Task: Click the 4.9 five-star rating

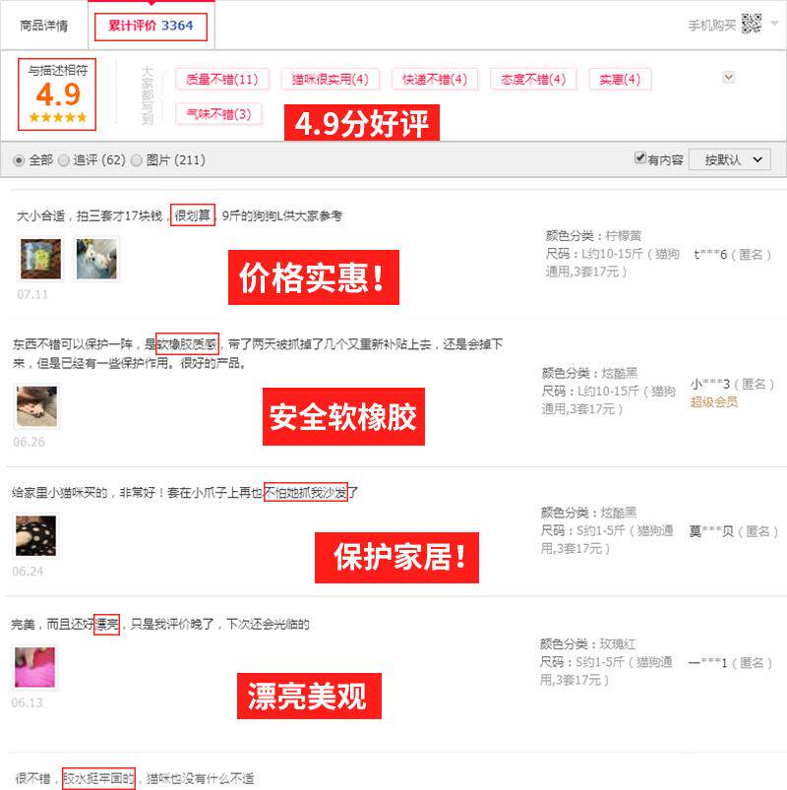Action: [x=57, y=94]
